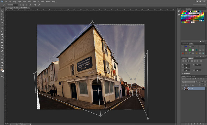Open the layer filter Kind dropdown

click(187, 79)
